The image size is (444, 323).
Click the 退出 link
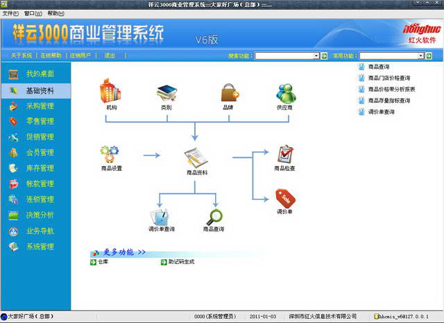pos(110,56)
